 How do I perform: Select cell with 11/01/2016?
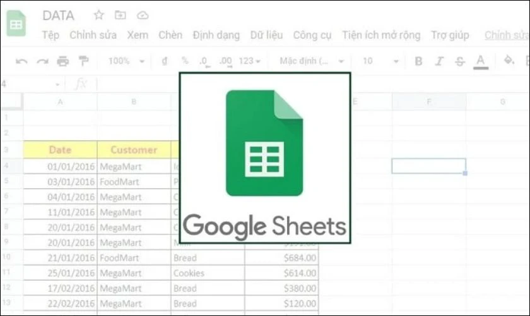[60, 212]
